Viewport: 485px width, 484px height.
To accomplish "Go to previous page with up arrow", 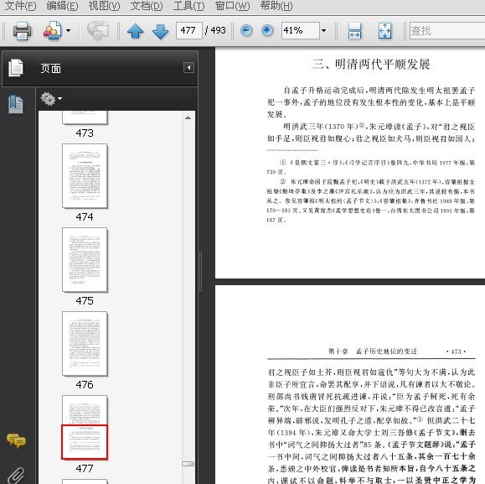I will coord(135,31).
